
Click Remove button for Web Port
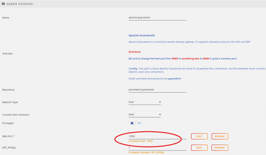point(220,136)
